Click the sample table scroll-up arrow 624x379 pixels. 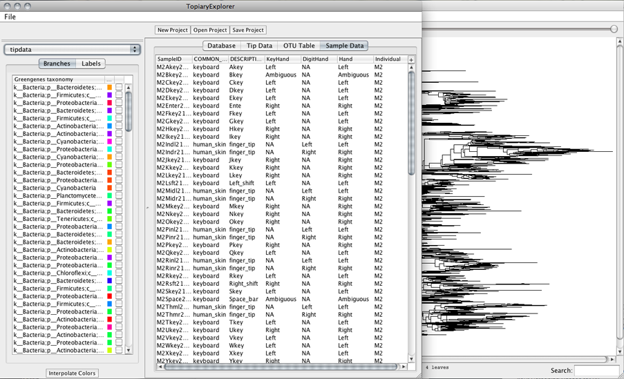point(411,67)
